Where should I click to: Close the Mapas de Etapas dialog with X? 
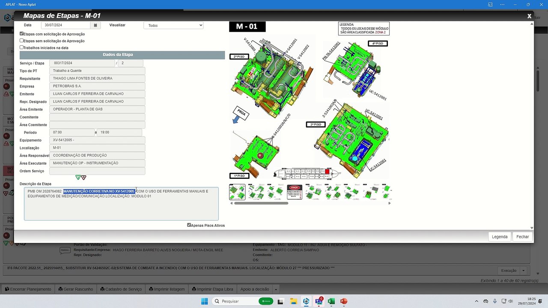[529, 16]
